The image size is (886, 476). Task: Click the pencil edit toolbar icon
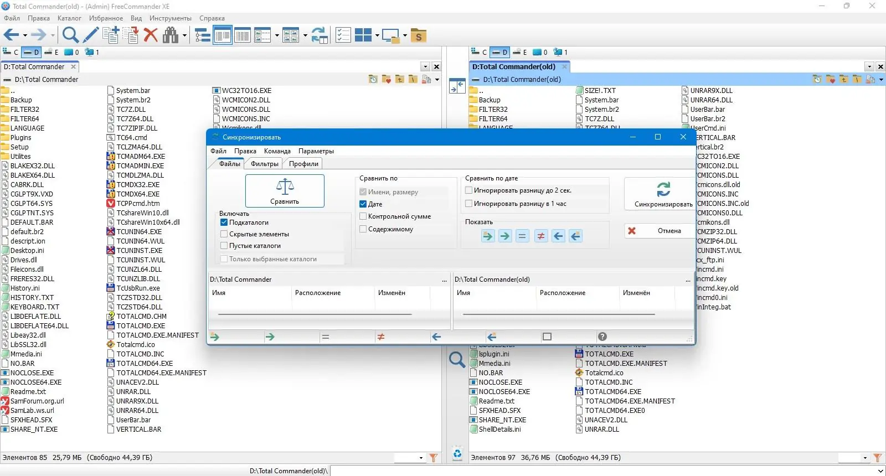pyautogui.click(x=91, y=35)
